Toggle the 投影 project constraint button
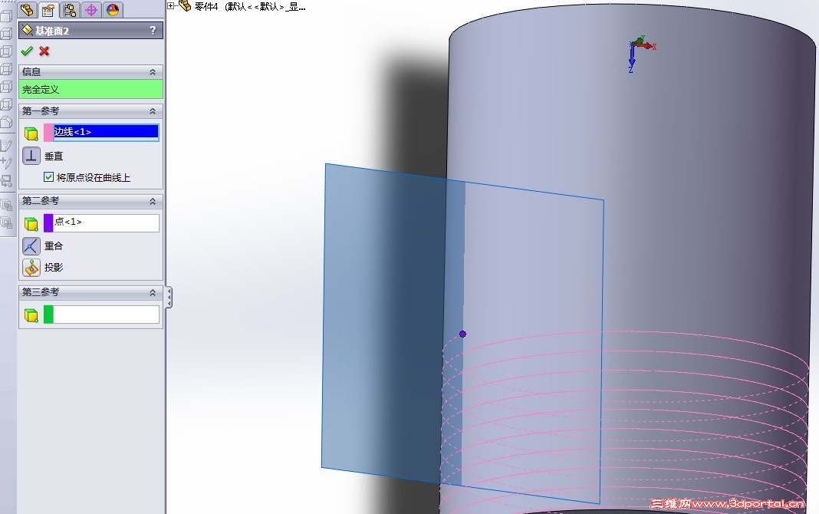Image resolution: width=819 pixels, height=514 pixels. [x=31, y=268]
